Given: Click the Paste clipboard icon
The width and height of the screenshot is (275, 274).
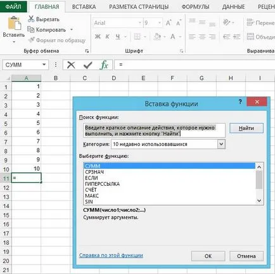Looking at the screenshot, I should point(15,23).
